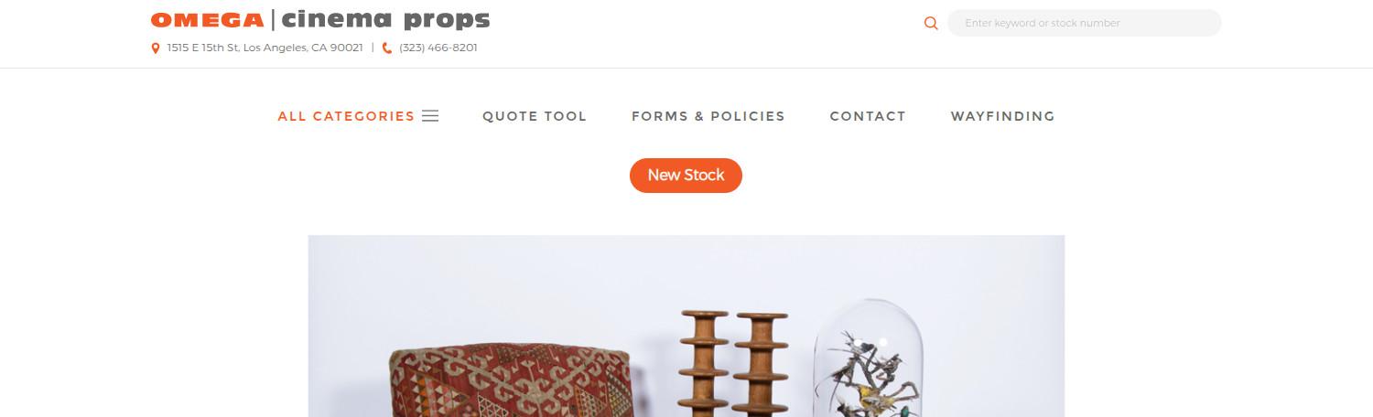Open the FORMS & POLICIES menu item
The width and height of the screenshot is (1373, 417).
708,116
